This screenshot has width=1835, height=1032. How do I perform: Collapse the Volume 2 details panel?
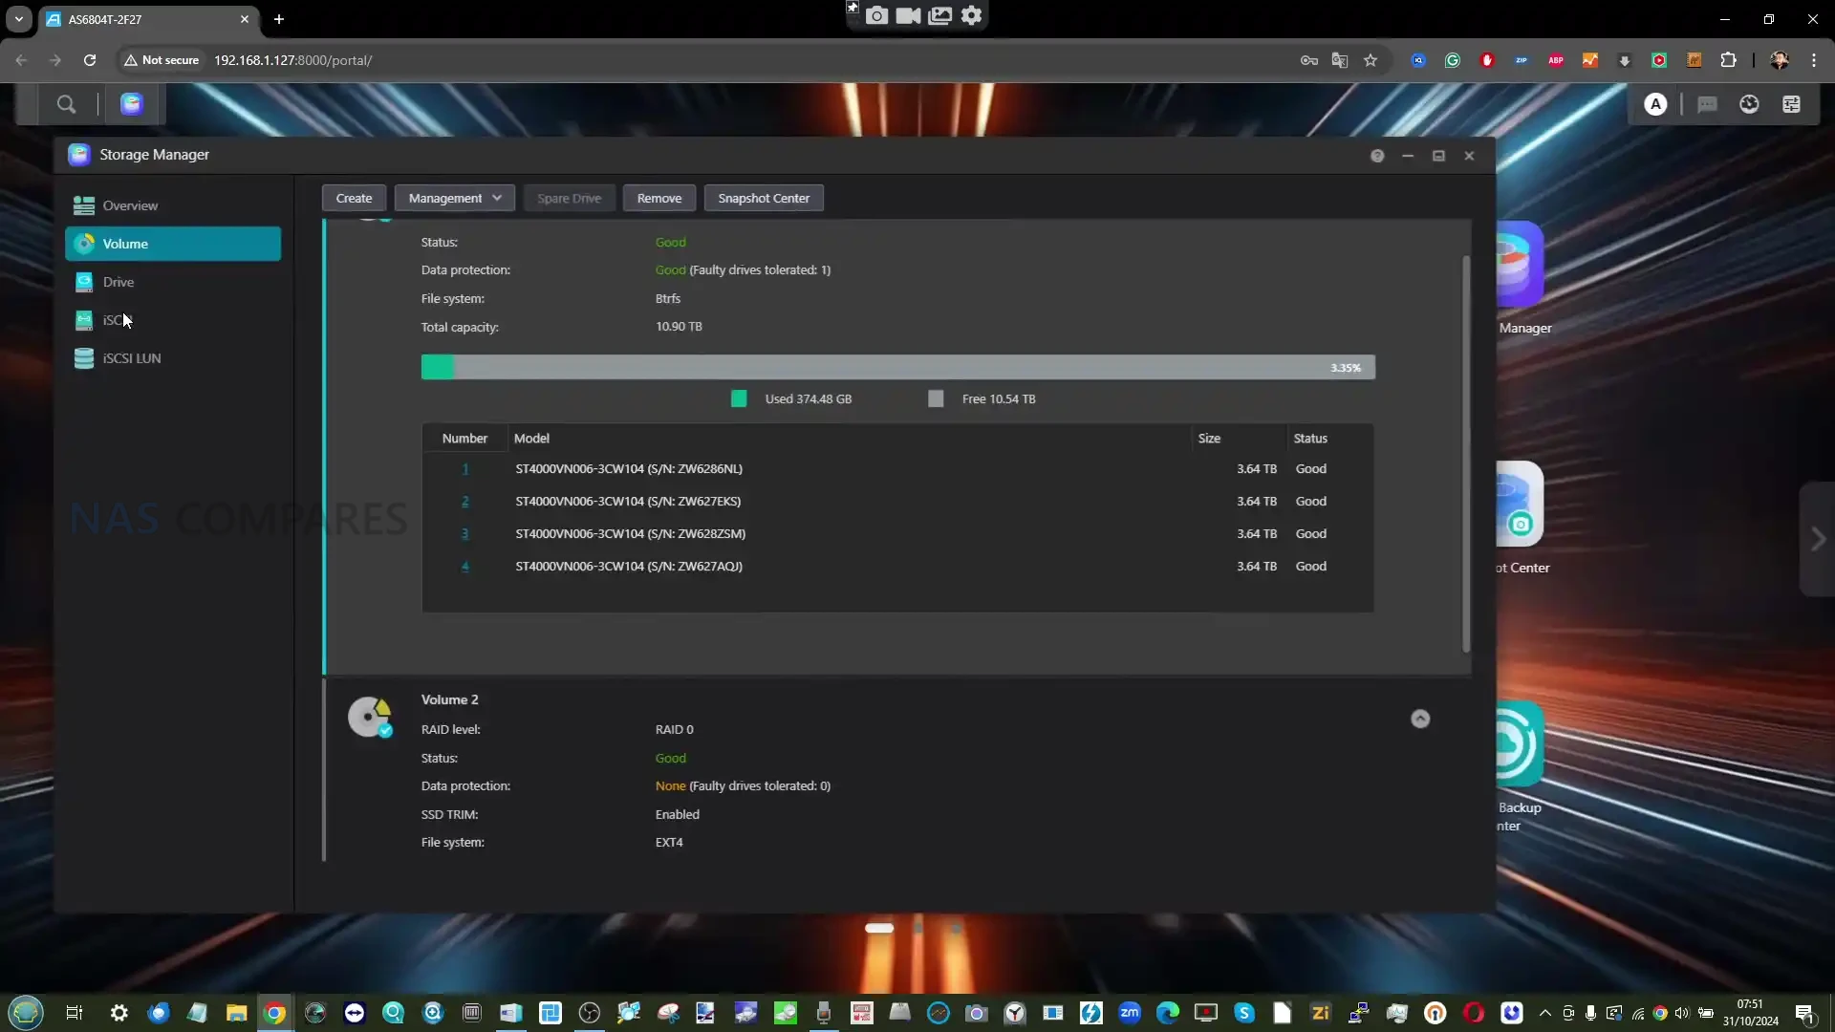coord(1420,719)
